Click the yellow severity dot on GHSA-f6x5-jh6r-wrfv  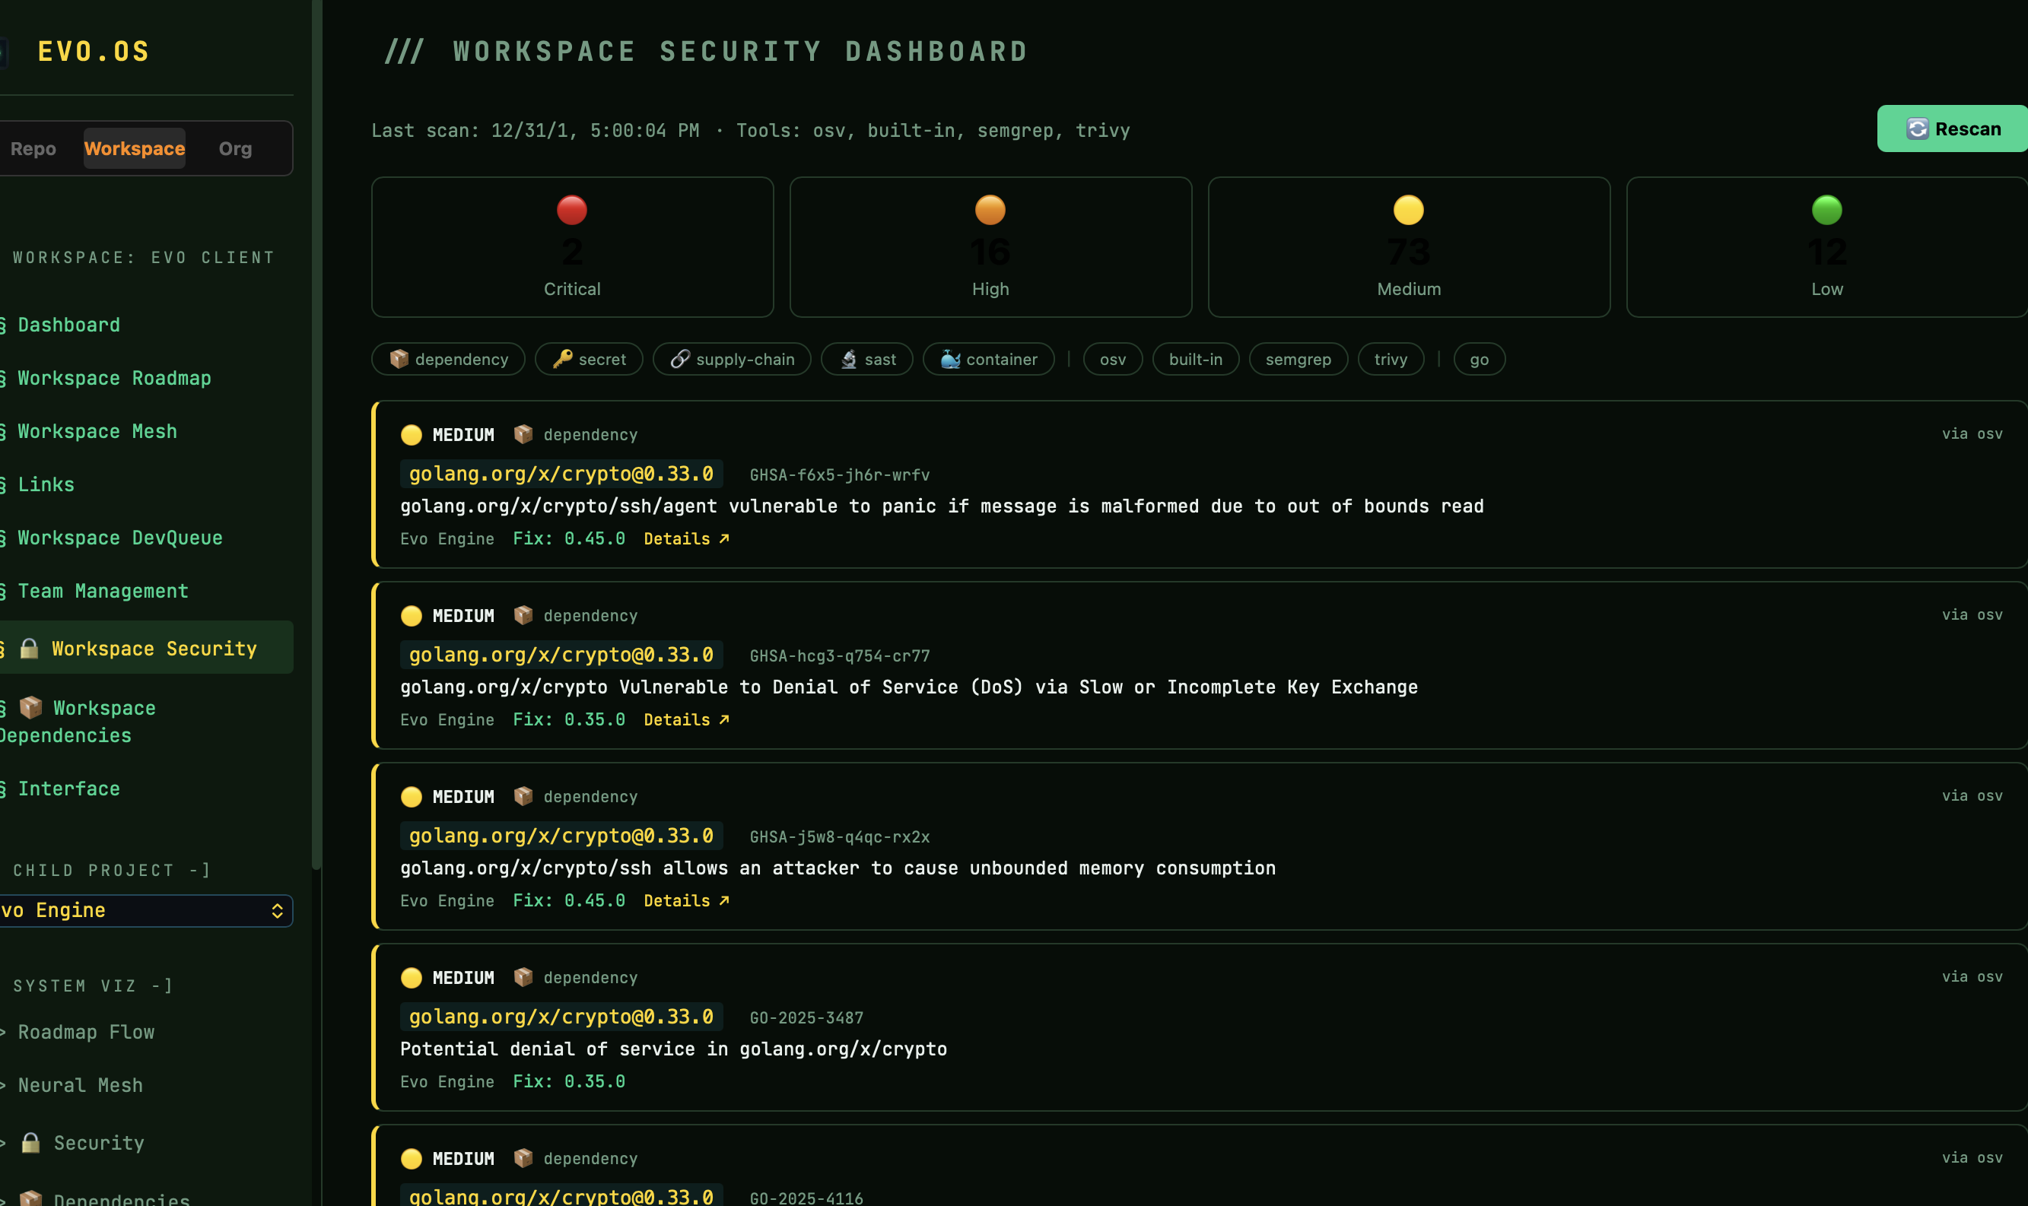coord(412,435)
